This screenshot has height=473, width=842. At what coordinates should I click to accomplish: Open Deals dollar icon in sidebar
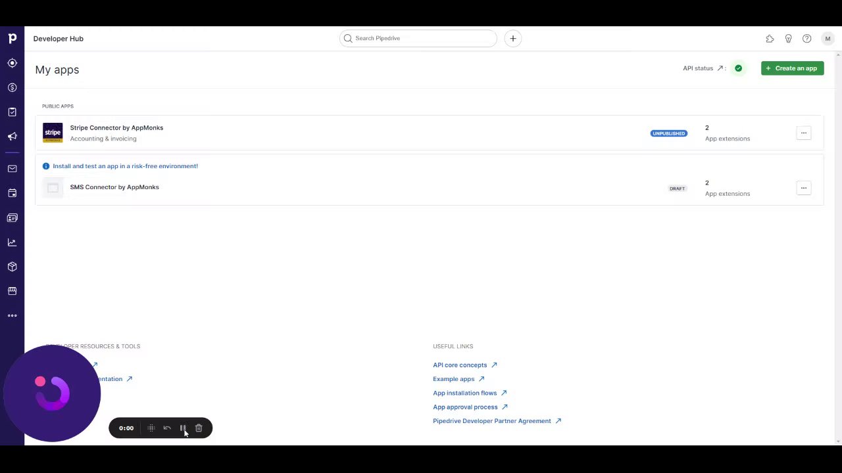click(12, 87)
